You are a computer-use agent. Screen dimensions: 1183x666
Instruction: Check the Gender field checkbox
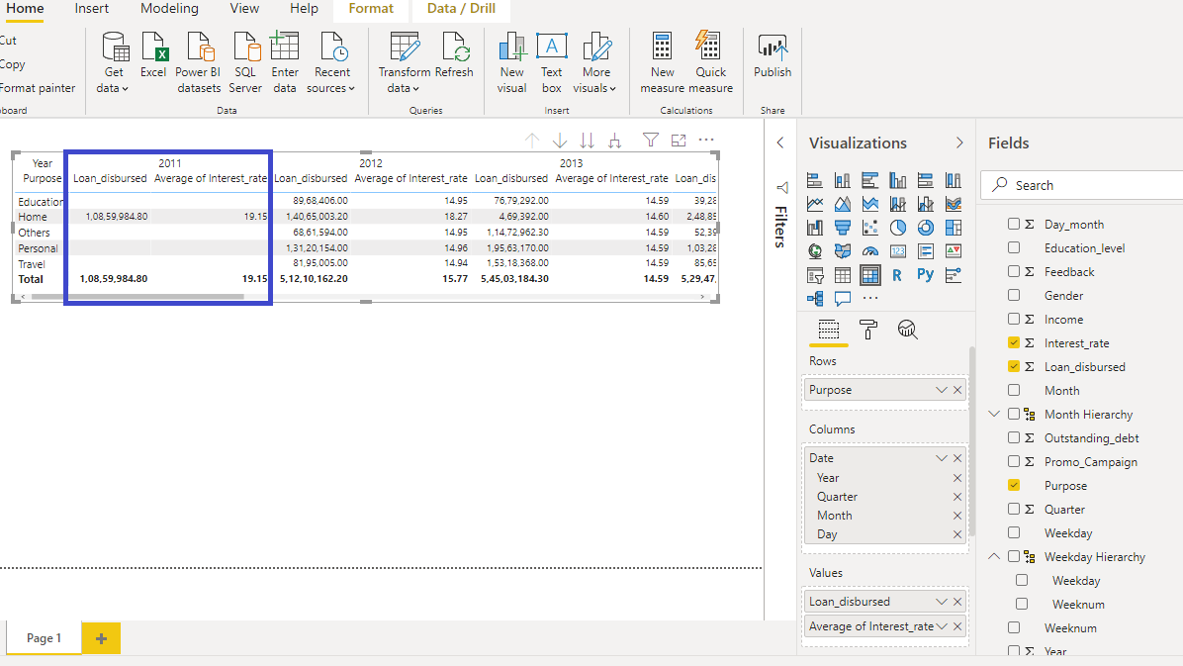click(1014, 296)
